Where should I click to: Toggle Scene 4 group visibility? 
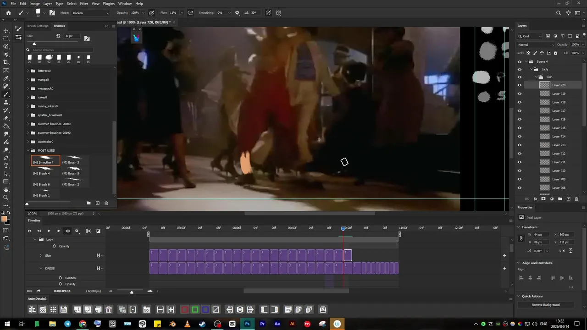pyautogui.click(x=520, y=61)
